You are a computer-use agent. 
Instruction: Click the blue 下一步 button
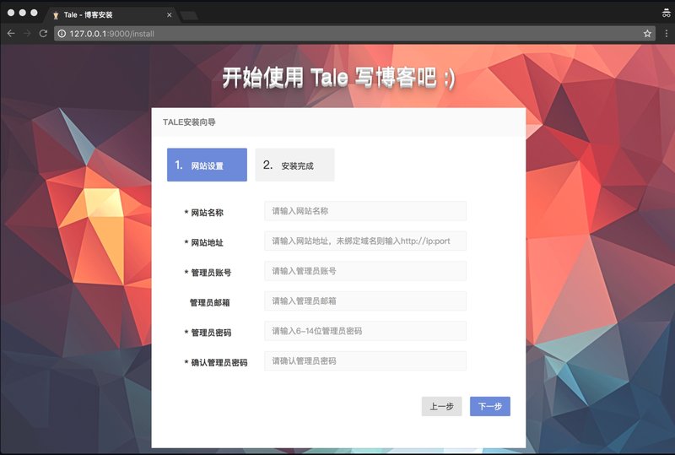489,407
